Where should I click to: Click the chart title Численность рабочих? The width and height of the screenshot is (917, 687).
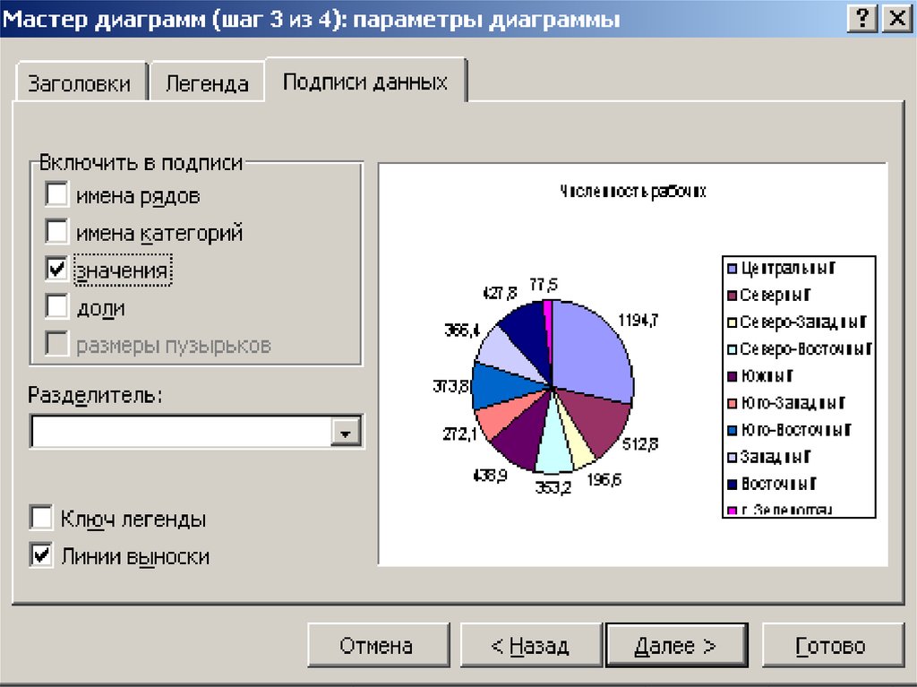633,192
